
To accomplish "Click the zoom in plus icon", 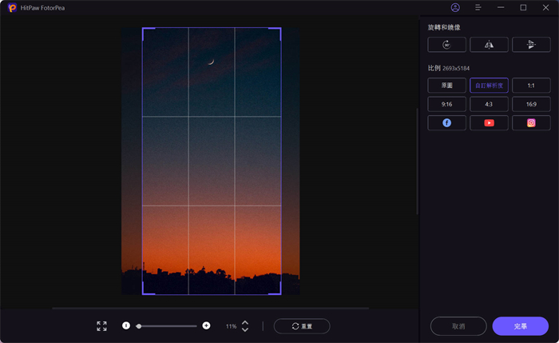I will tap(206, 325).
